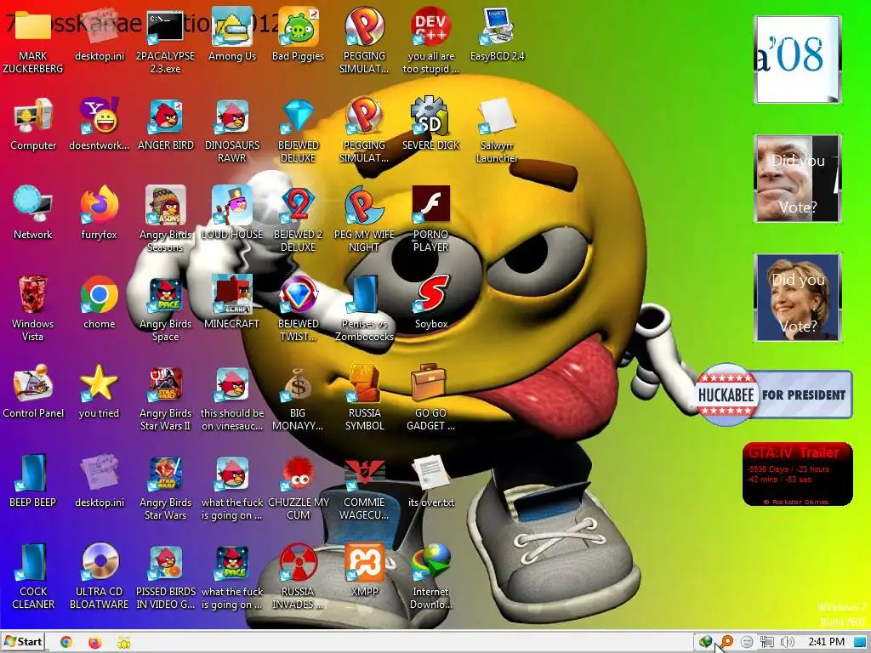This screenshot has width=871, height=653.
Task: Open the volume speaker tray icon
Action: click(x=787, y=642)
